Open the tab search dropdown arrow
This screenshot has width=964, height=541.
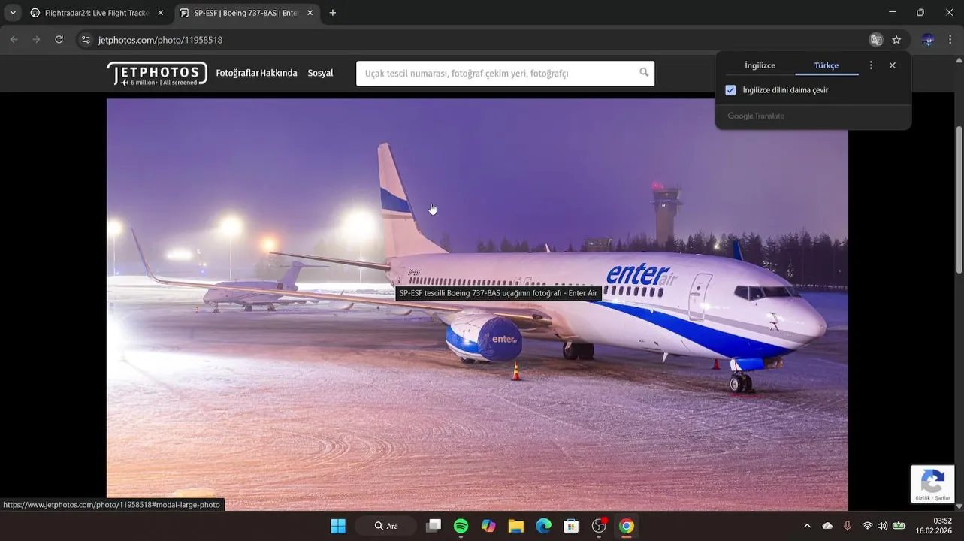point(13,13)
